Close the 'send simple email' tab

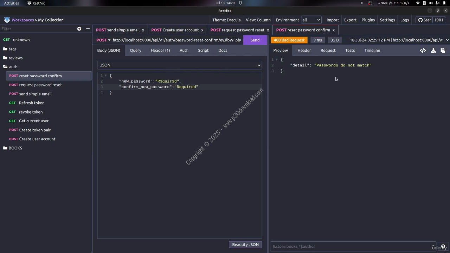tap(143, 30)
